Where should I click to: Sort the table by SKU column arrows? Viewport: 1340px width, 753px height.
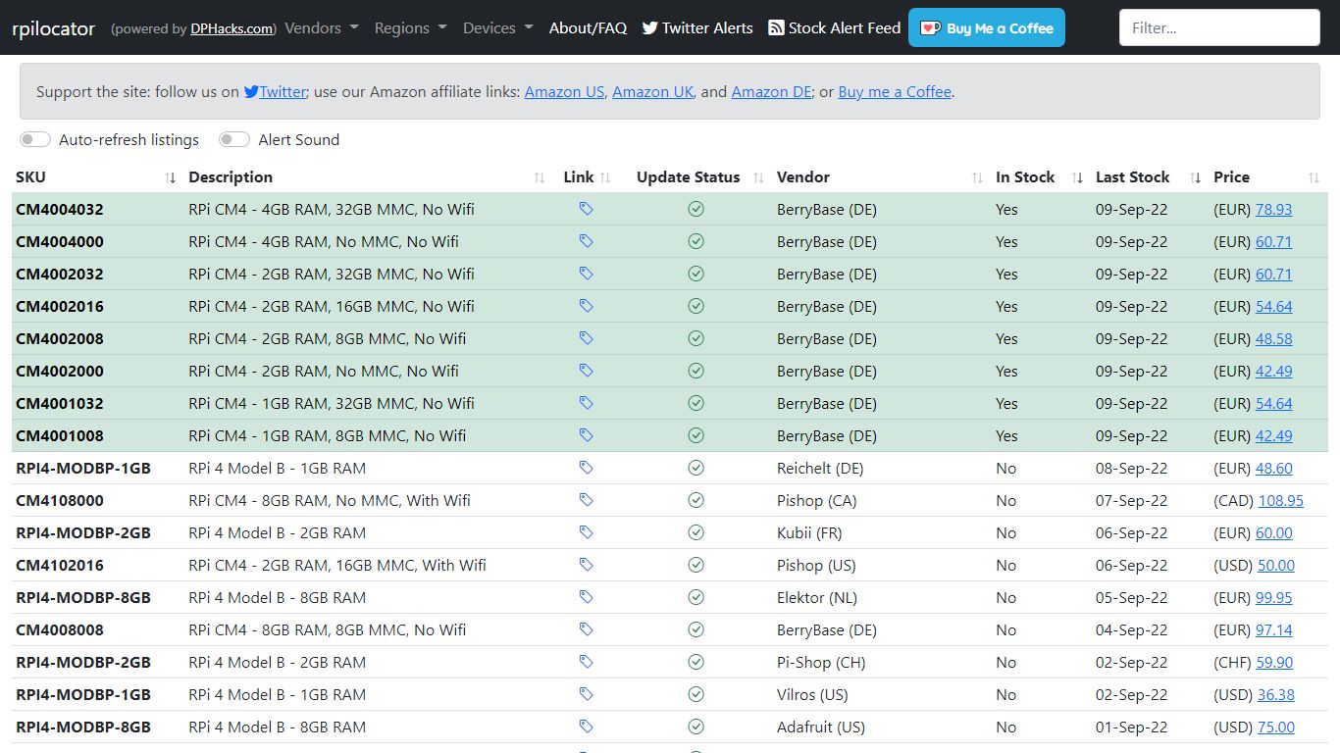coord(171,177)
